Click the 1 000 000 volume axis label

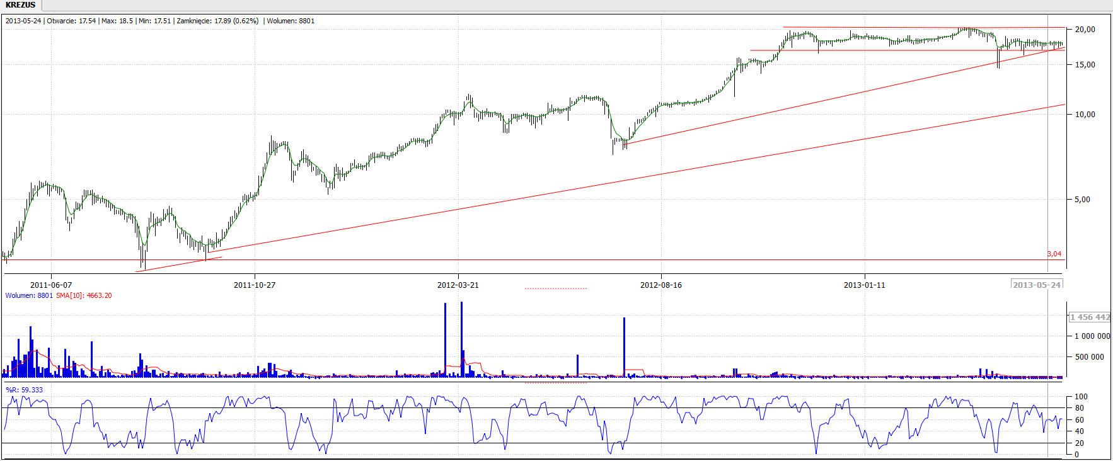pos(1092,336)
